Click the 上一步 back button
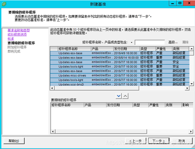The image size is (195, 149). point(135,141)
